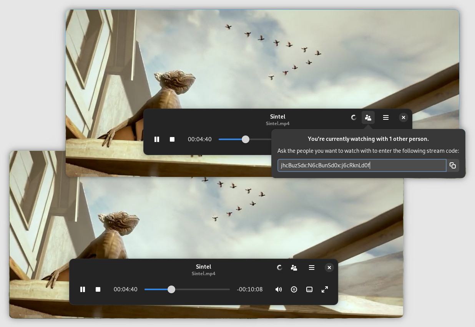This screenshot has width=475, height=327.
Task: Click the seek slider in front window
Action: pos(187,289)
